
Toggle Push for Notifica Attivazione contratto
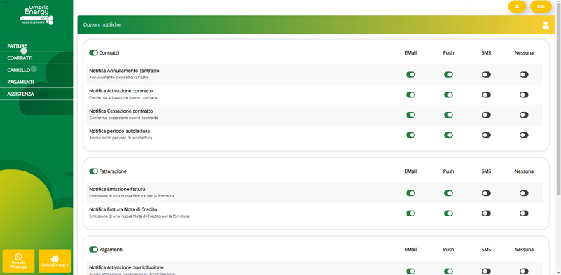click(448, 94)
